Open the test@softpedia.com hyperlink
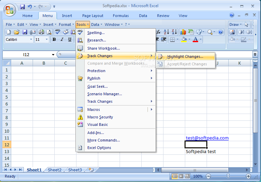261x182 pixels. [x=207, y=138]
